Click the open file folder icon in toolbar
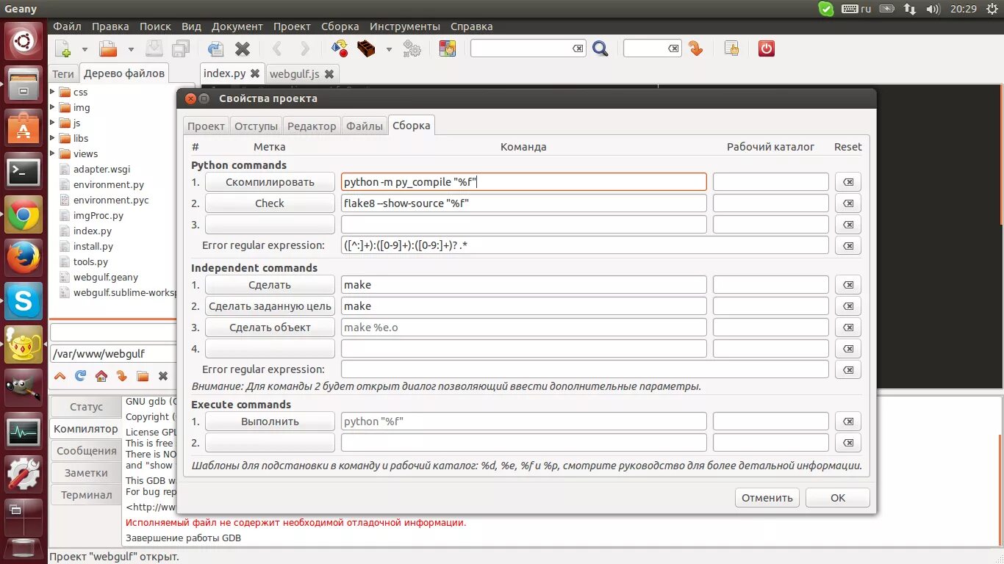1004x564 pixels. pos(109,49)
